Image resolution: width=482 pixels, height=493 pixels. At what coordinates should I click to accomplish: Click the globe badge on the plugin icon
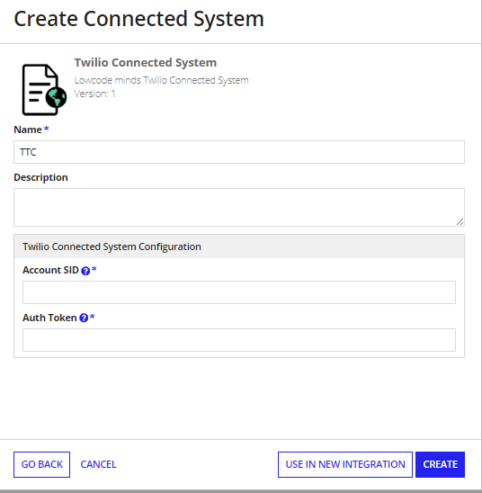(57, 97)
